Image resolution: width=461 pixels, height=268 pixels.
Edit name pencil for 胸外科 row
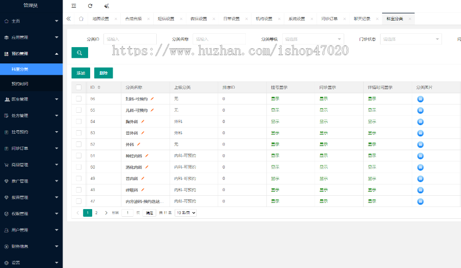[142, 121]
